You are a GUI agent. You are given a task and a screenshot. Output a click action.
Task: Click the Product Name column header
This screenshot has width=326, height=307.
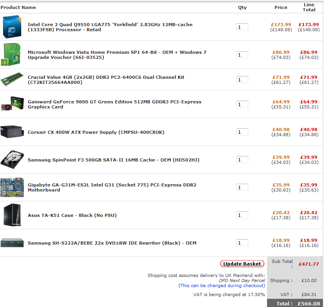(18, 7)
